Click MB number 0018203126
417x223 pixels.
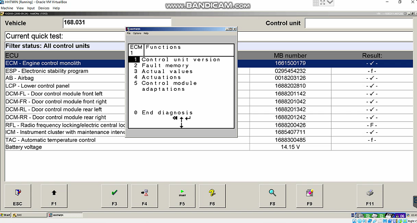click(290, 78)
